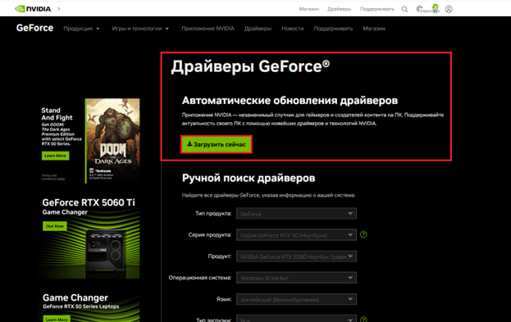The height and width of the screenshot is (322, 511).
Task: Open the shopping cart with green badge
Action: click(x=435, y=8)
